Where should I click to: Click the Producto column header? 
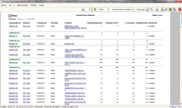tap(68, 23)
